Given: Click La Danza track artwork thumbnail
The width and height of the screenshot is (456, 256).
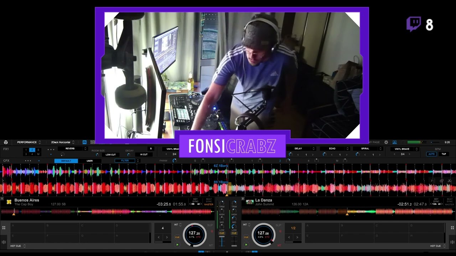Looking at the screenshot, I should tap(250, 202).
